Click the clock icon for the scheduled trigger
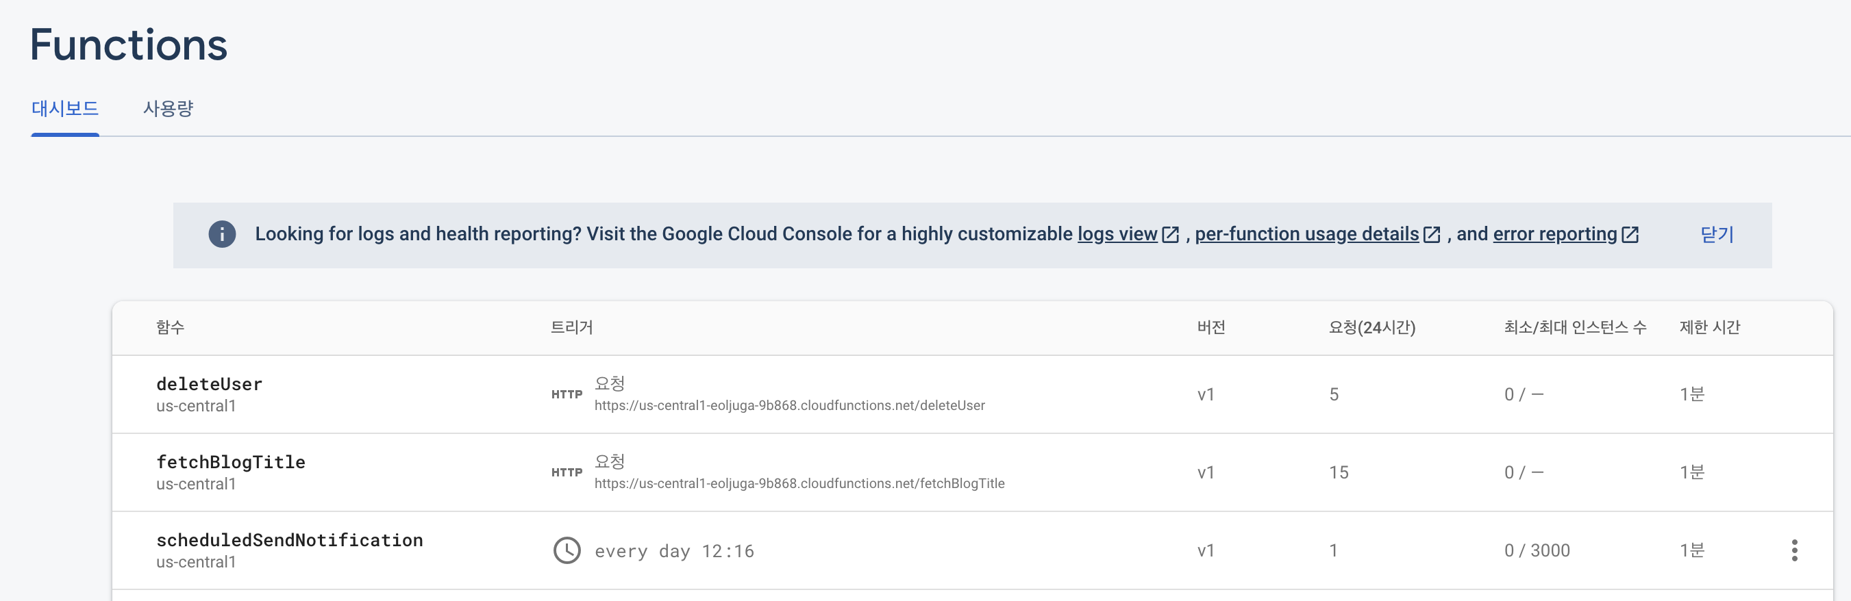 [x=567, y=551]
